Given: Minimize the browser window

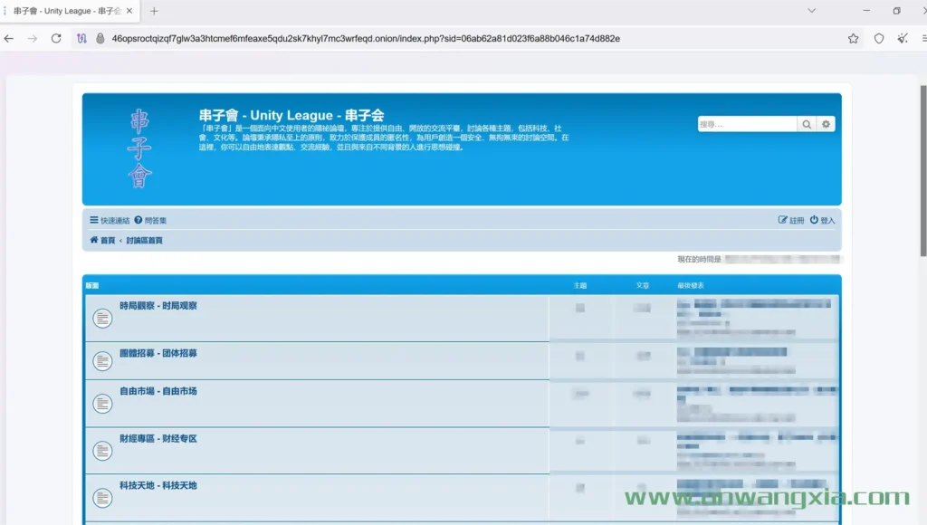Looking at the screenshot, I should 866,11.
